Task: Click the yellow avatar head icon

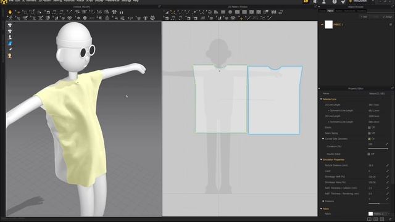Action: pos(10,55)
